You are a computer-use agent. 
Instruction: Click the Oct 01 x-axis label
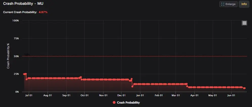84,95
